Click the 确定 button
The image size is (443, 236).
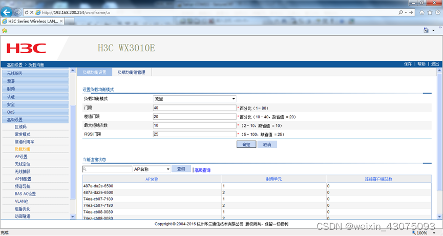pyautogui.click(x=246, y=144)
